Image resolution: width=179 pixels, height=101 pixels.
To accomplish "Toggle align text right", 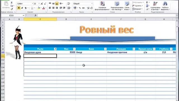I will click(x=57, y=8).
